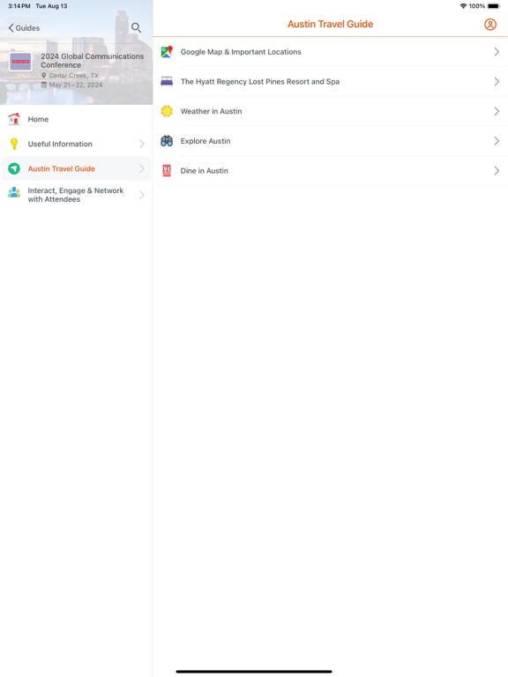Click the purple bed hotel icon

[x=167, y=82]
